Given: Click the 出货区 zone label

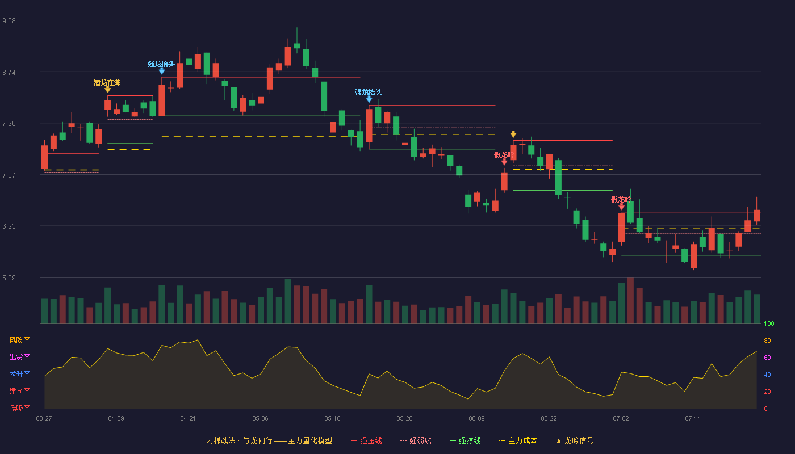Looking at the screenshot, I should [20, 358].
